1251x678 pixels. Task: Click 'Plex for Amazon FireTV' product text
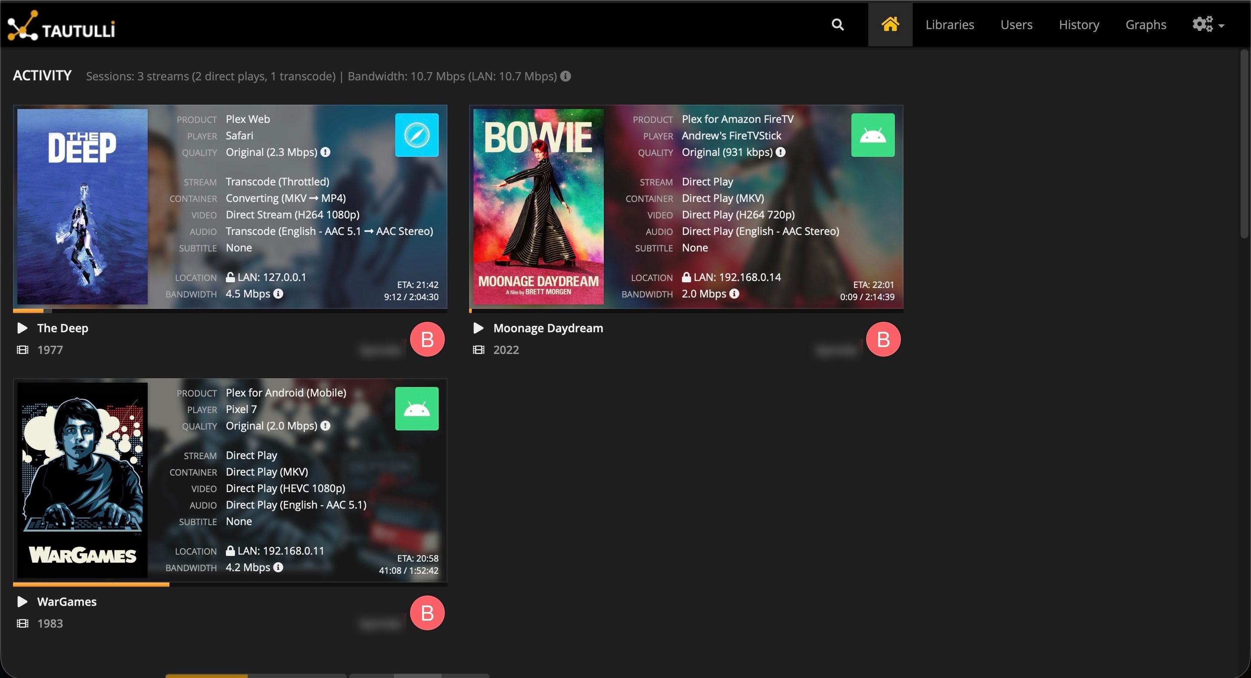pos(738,119)
